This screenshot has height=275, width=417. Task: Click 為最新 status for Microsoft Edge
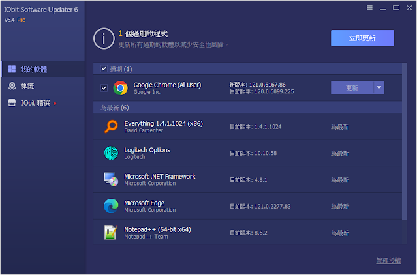pyautogui.click(x=340, y=206)
